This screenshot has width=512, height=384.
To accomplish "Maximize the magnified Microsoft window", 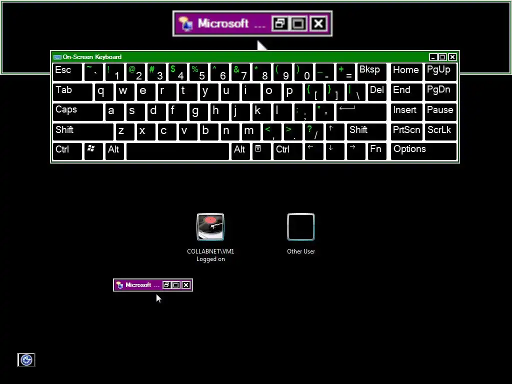I will (298, 23).
